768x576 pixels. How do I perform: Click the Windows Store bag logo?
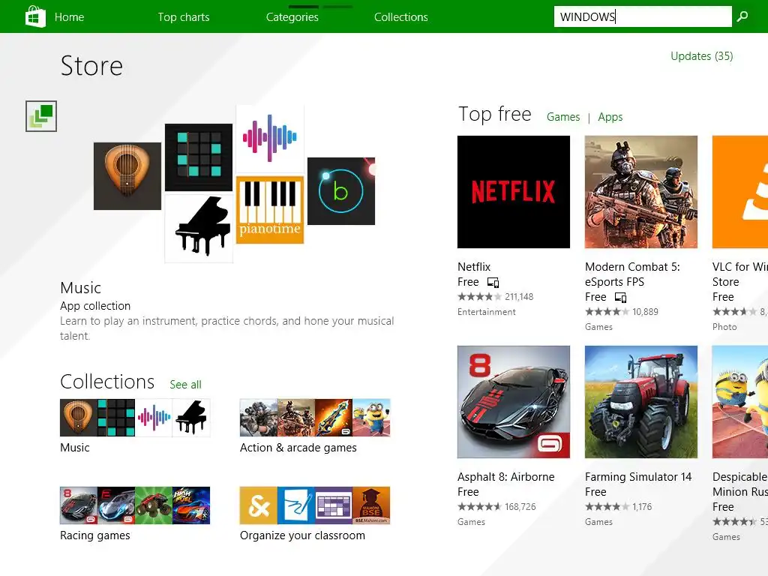[35, 16]
